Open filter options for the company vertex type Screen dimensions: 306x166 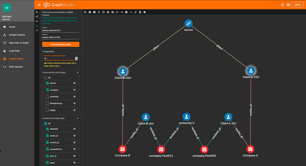(x=75, y=90)
